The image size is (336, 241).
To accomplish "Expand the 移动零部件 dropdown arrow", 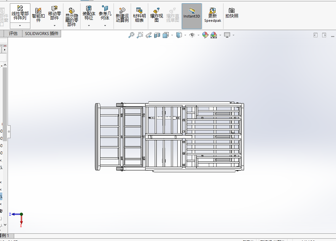I will tap(54, 25).
